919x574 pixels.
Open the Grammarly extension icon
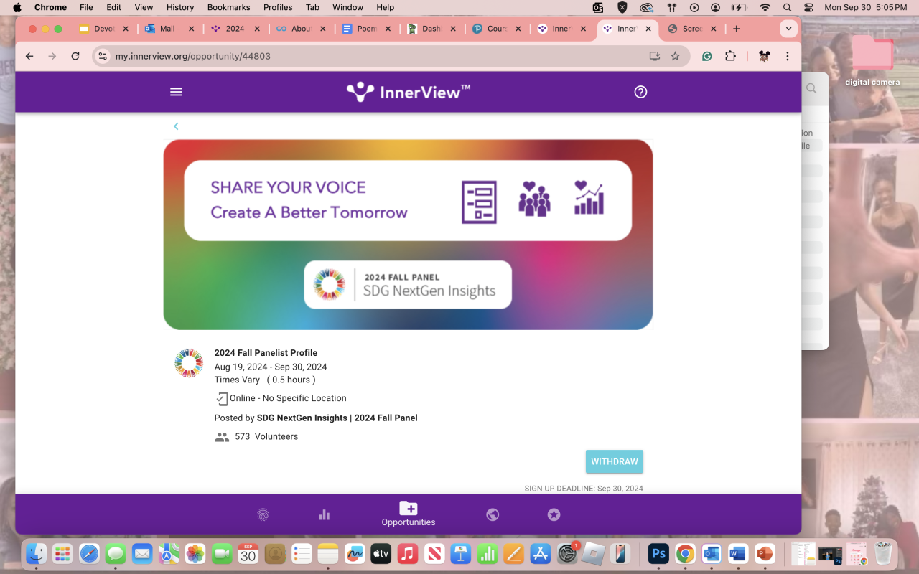click(x=707, y=56)
